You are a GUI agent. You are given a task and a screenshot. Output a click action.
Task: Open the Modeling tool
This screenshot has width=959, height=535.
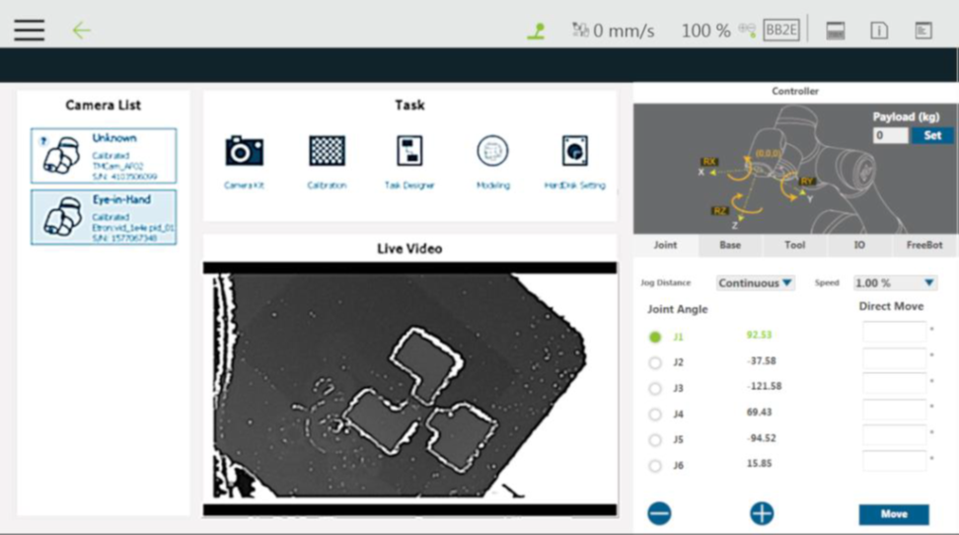click(492, 151)
